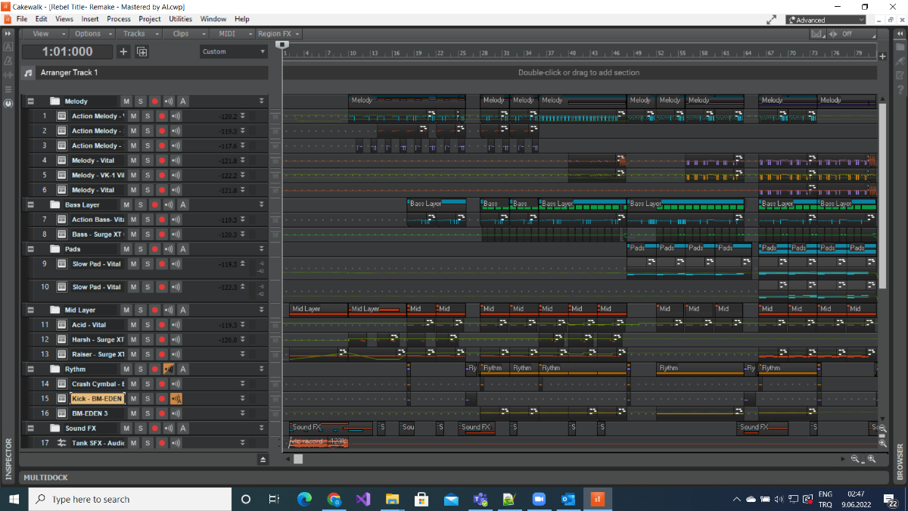Open the BROWSER vertical tab
Screen dimensions: 908x511
pos(900,462)
